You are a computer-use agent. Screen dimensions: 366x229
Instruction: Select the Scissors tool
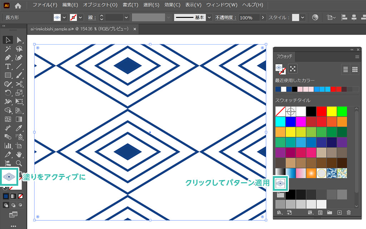click(x=19, y=84)
